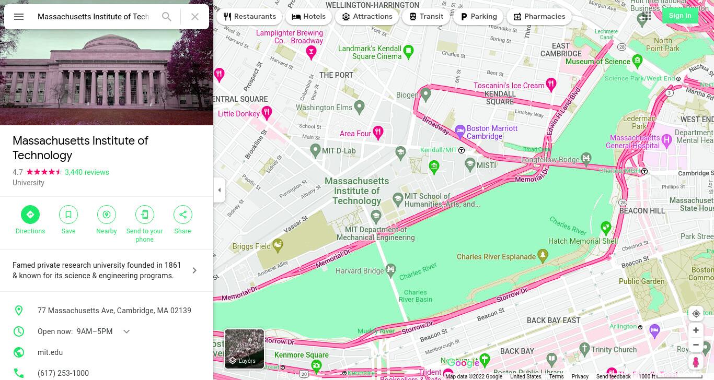Click the search box with Massachusetts Institute text
The height and width of the screenshot is (380, 714).
[x=94, y=17]
